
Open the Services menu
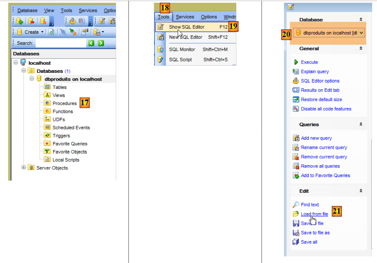(185, 17)
